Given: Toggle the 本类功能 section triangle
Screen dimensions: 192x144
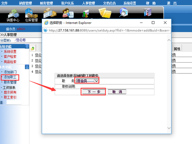Looking at the screenshot, I should [x=27, y=67].
